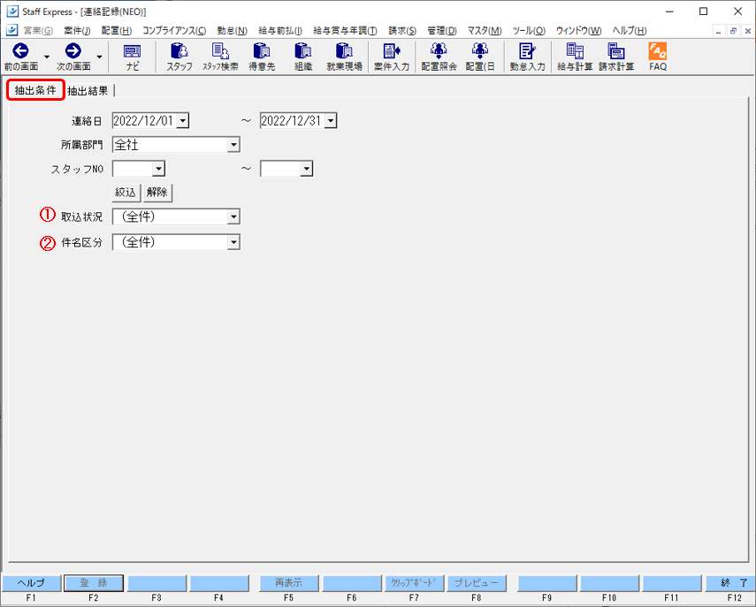756x607 pixels.
Task: Go forward with 次の画面 arrow icon
Action: (73, 51)
